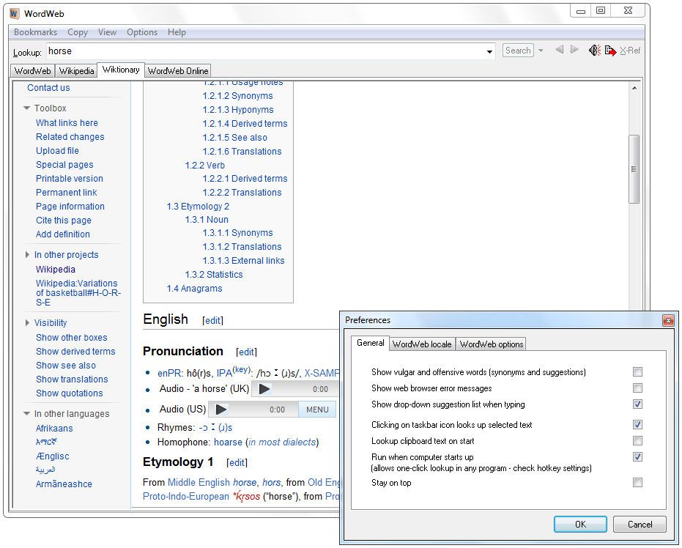Jump to 1.2.2 Verb in contents
The image size is (682, 548).
(205, 166)
